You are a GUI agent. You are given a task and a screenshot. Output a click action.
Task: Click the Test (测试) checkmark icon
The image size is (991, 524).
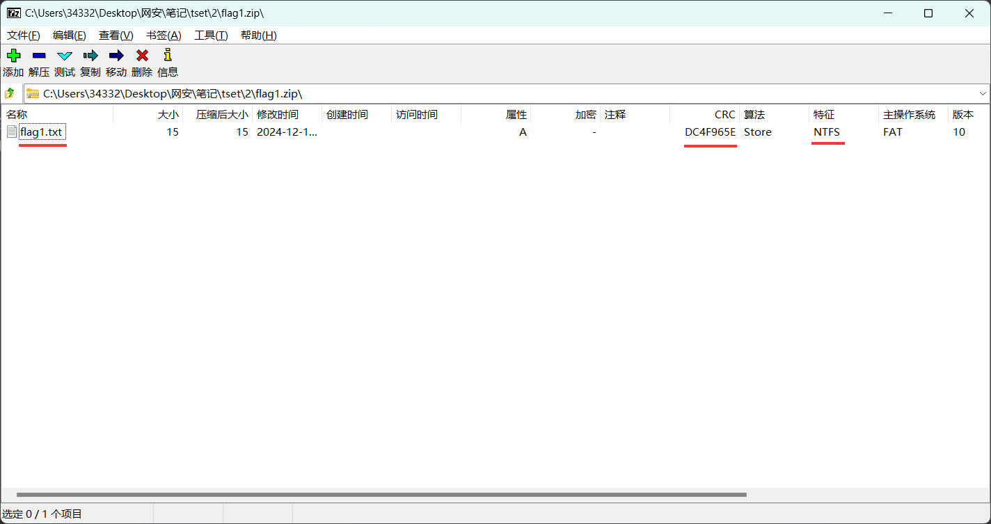65,56
